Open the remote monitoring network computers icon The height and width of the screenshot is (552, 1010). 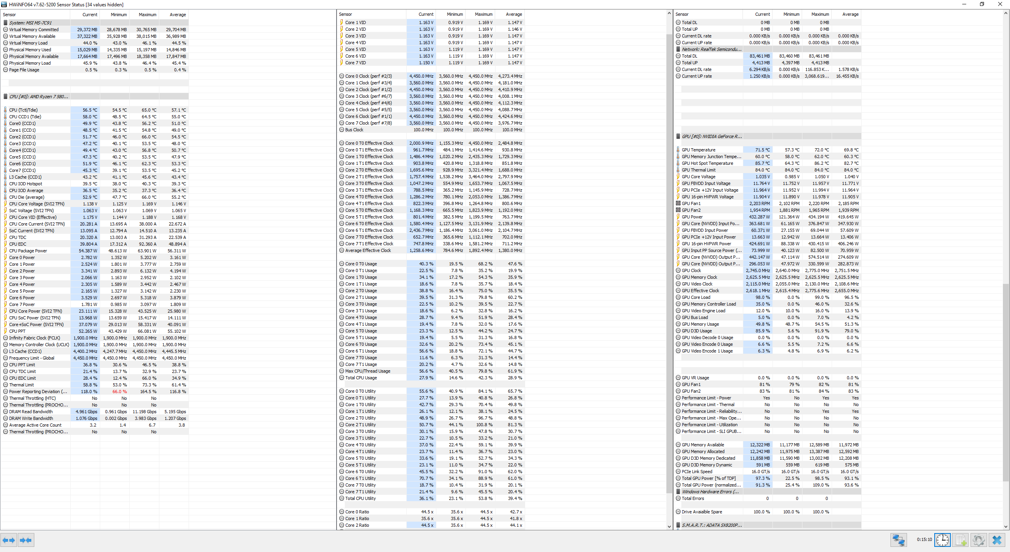pos(898,540)
